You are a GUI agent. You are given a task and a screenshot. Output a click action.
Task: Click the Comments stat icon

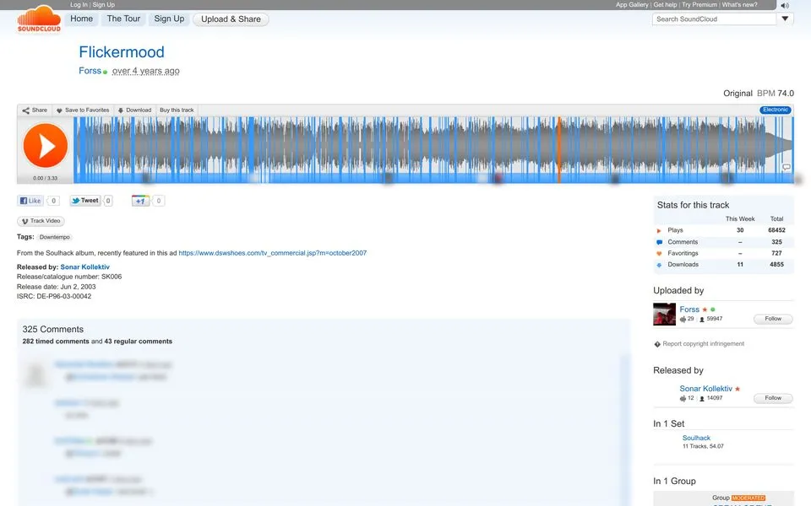(659, 242)
